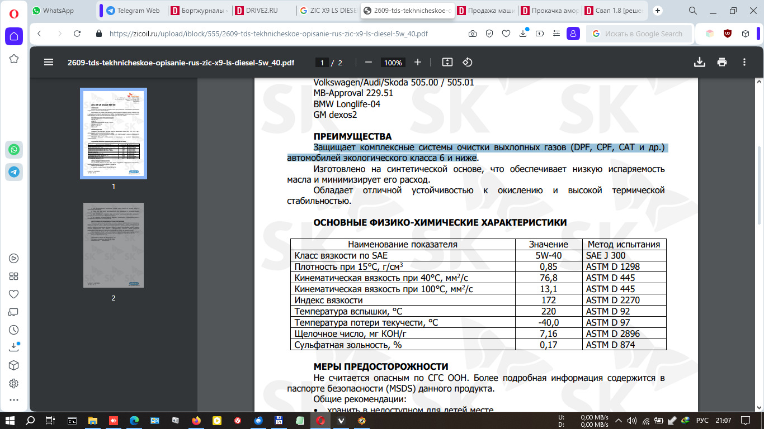The width and height of the screenshot is (764, 429).
Task: Go back to previous page
Action: tap(39, 34)
